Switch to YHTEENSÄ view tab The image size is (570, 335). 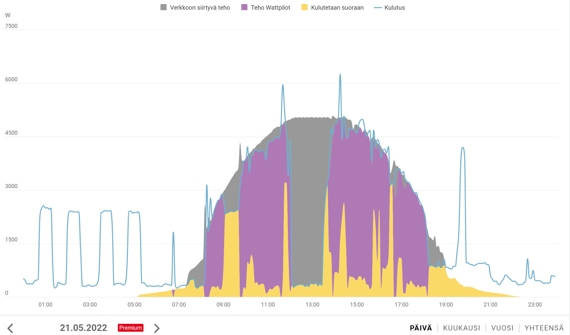click(x=544, y=328)
